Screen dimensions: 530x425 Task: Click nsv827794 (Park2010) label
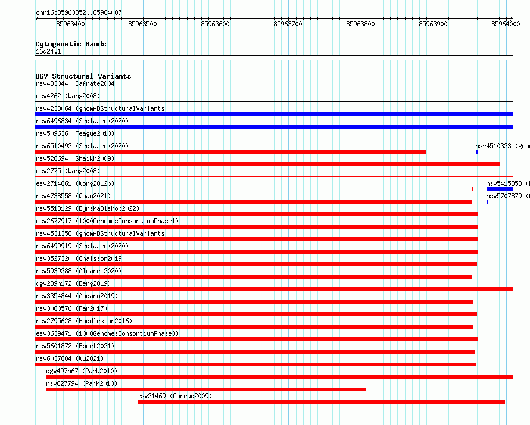pyautogui.click(x=82, y=383)
